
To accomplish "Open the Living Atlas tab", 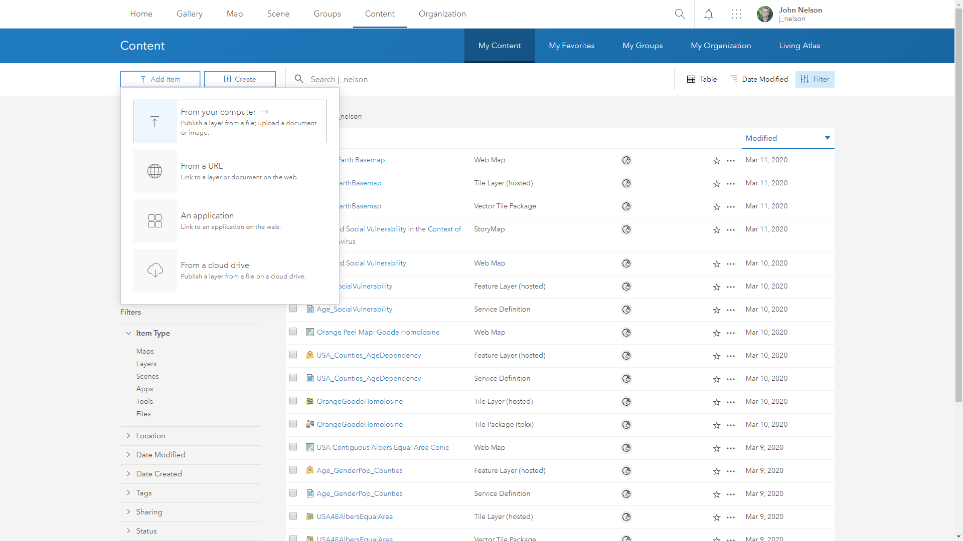I will click(x=799, y=46).
